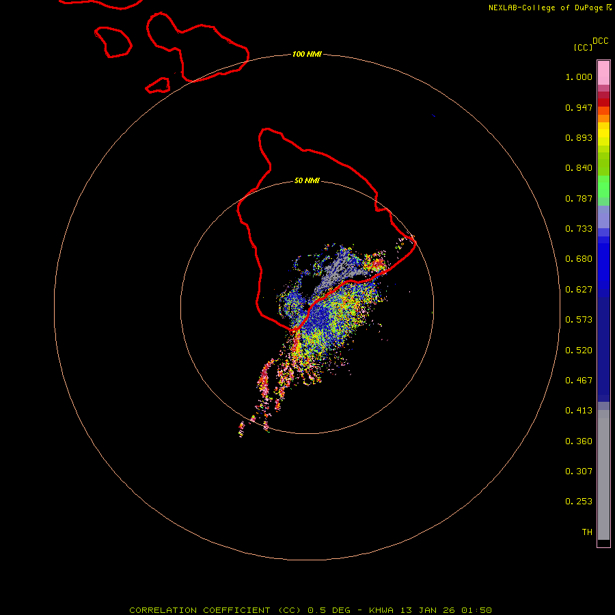Select the 0.893 legend value

click(x=579, y=137)
